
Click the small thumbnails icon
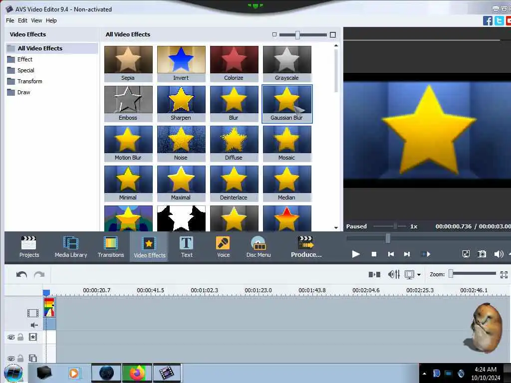coord(274,34)
